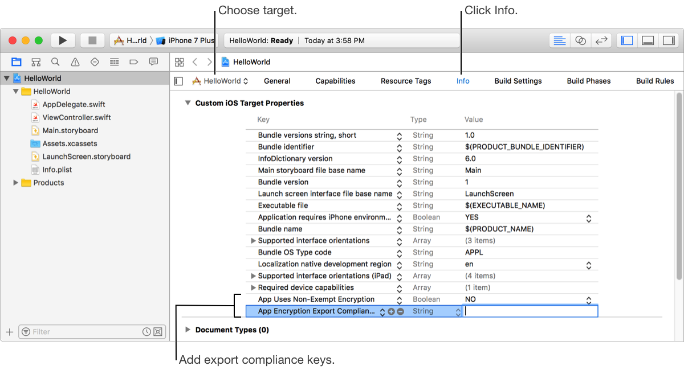Screen dimensions: 684x370
Task: Click the Bundle version value 1
Action: [467, 182]
